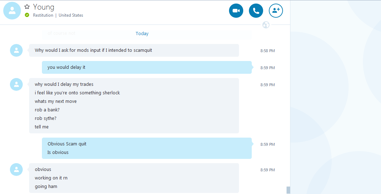This screenshot has height=194, width=381.
Task: Start a voice call with Young
Action: (x=256, y=11)
